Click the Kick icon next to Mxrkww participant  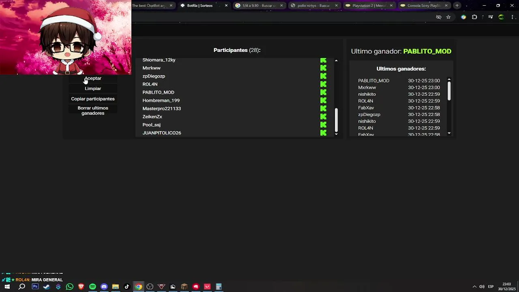coord(323,68)
